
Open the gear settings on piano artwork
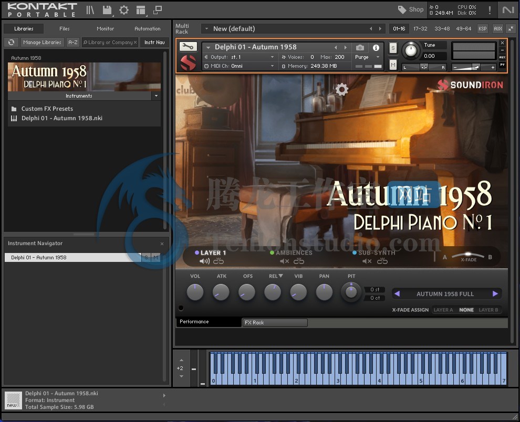click(x=342, y=89)
